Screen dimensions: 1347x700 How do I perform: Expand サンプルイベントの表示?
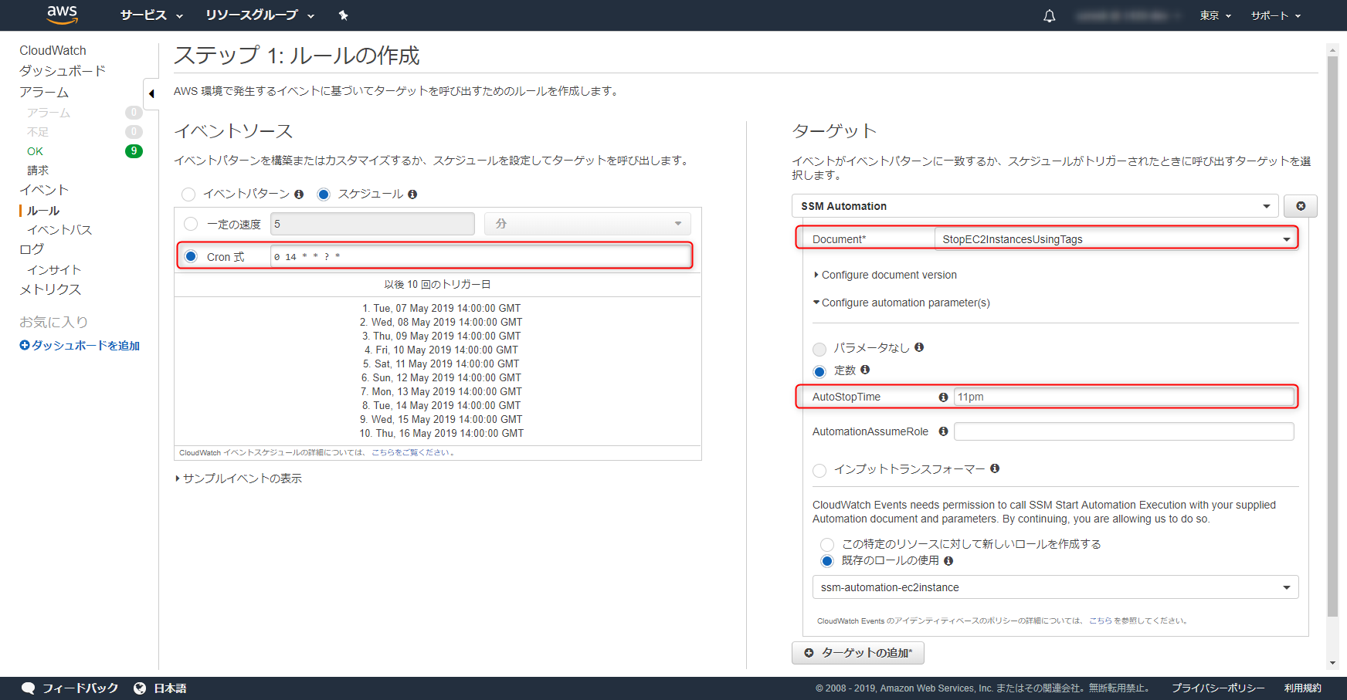pos(239,479)
